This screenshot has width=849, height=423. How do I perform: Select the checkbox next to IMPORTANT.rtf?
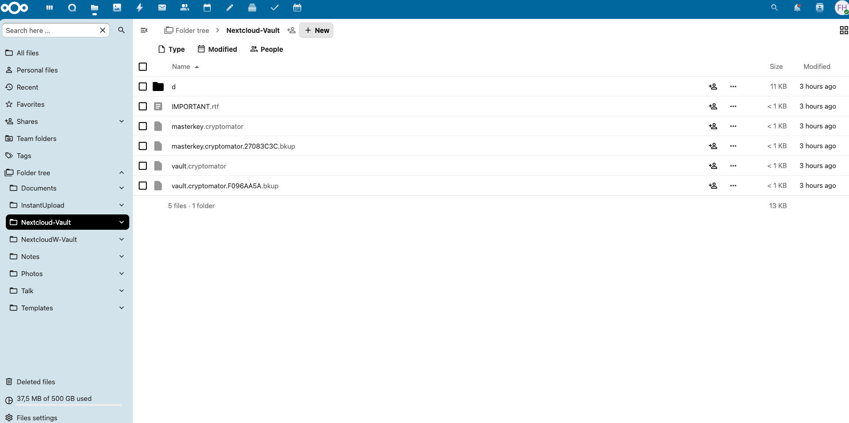[x=143, y=106]
